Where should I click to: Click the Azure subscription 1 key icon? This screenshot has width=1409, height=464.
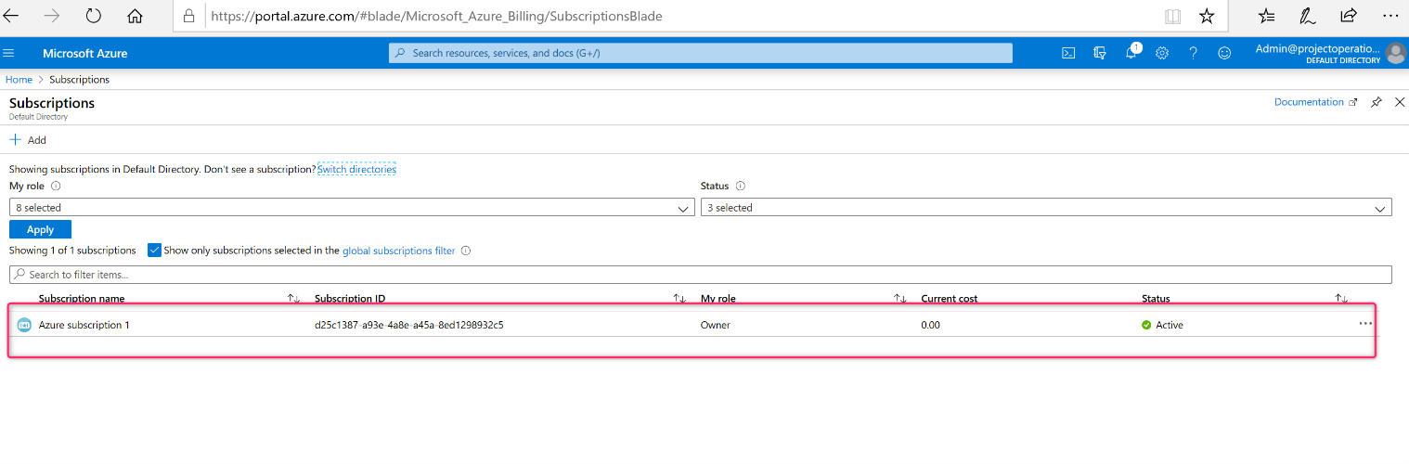pos(25,325)
